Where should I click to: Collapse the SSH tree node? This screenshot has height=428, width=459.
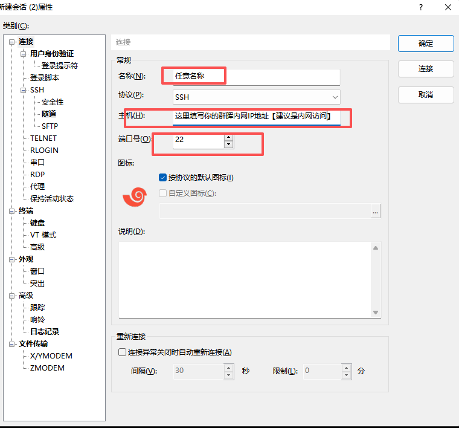pyautogui.click(x=24, y=90)
